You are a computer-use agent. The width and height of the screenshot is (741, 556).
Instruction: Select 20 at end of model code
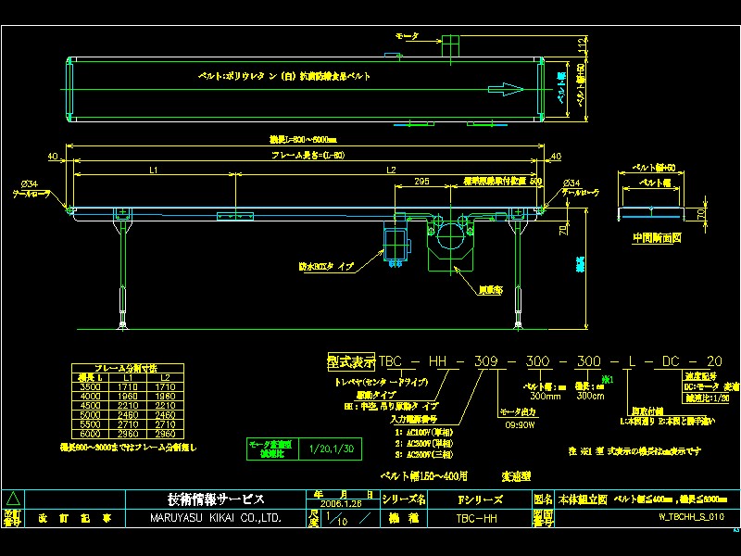click(x=714, y=361)
